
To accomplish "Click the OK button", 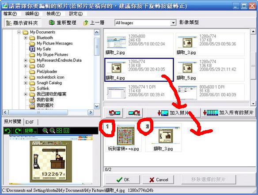I will (123, 180).
